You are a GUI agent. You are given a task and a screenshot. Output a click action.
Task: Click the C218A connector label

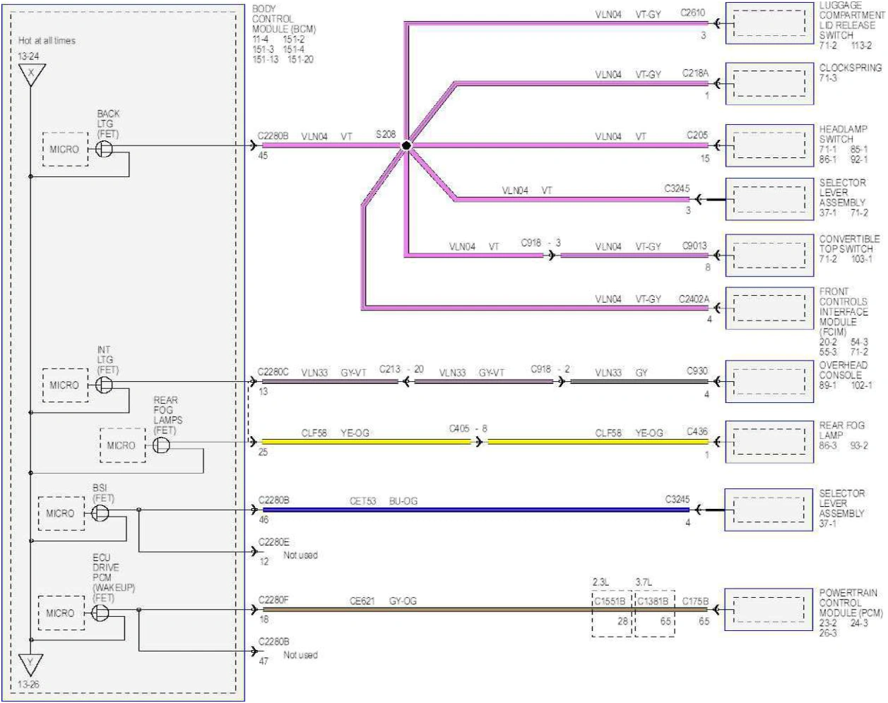[695, 73]
